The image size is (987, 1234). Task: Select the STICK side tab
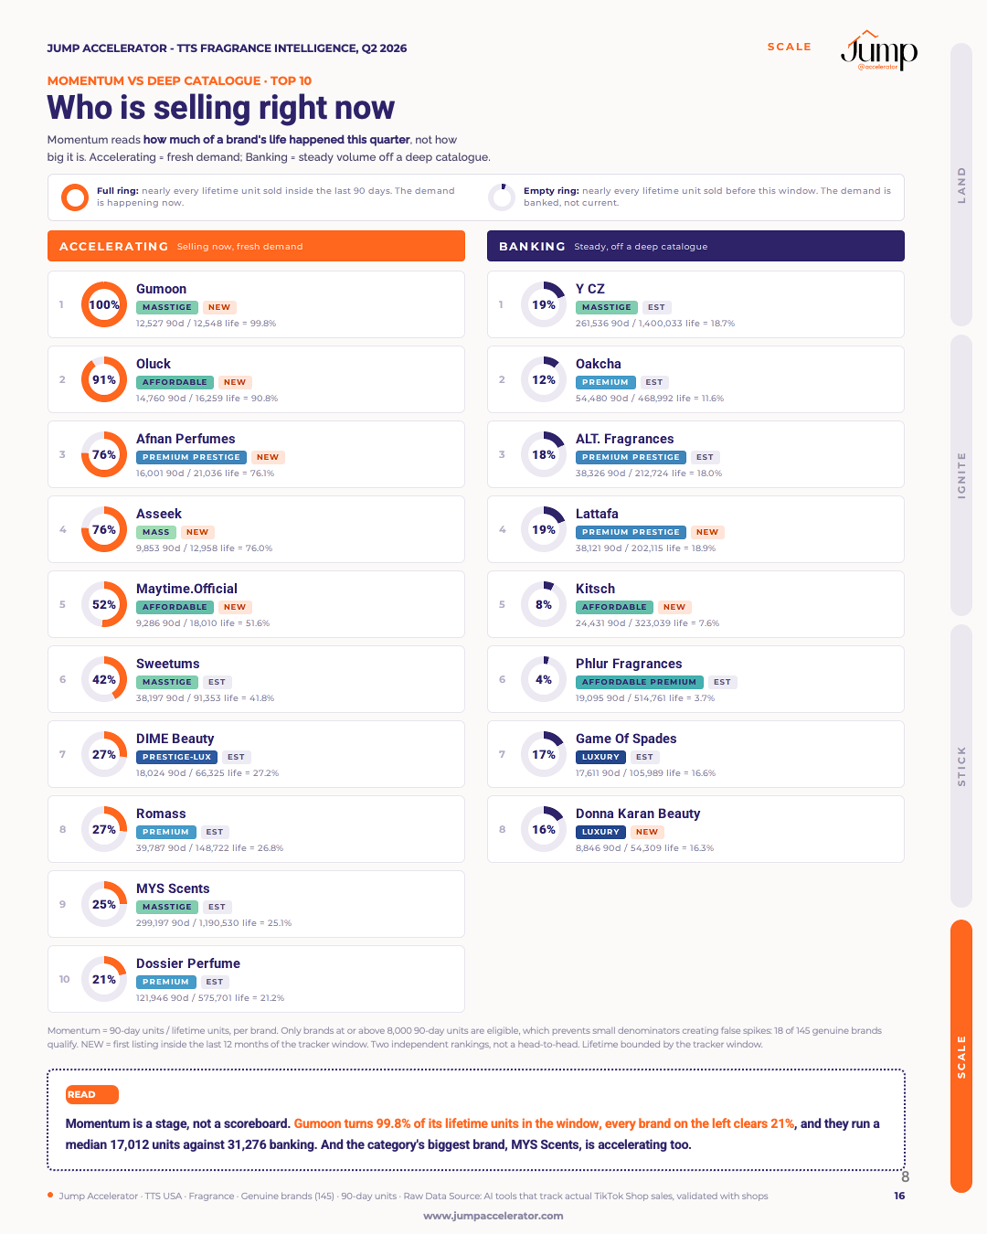click(961, 766)
